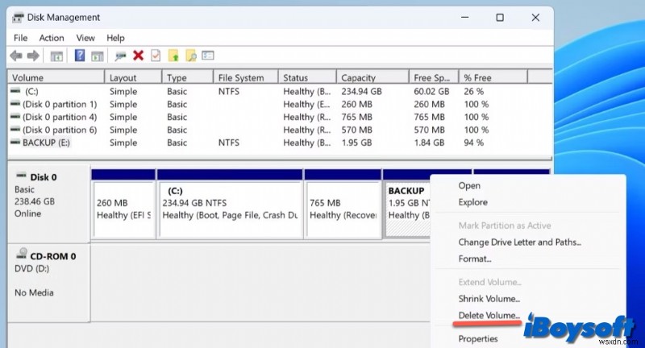Sort by the Volume column header

[x=56, y=77]
